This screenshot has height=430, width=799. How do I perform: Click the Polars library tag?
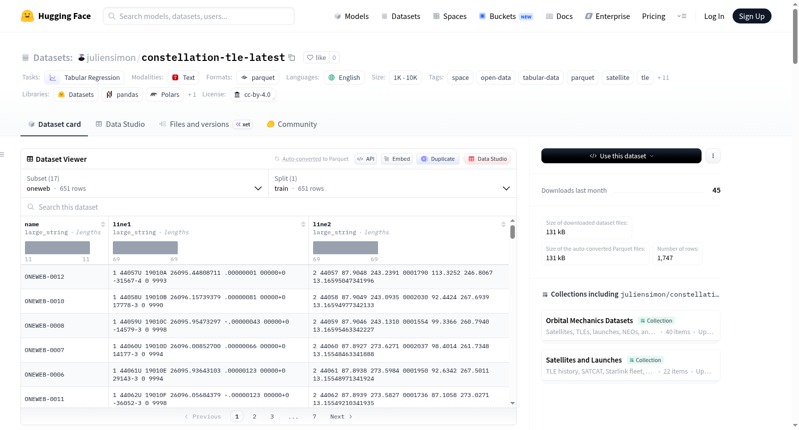click(165, 94)
